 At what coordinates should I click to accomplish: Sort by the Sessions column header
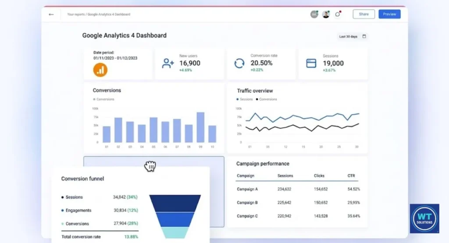pos(285,176)
